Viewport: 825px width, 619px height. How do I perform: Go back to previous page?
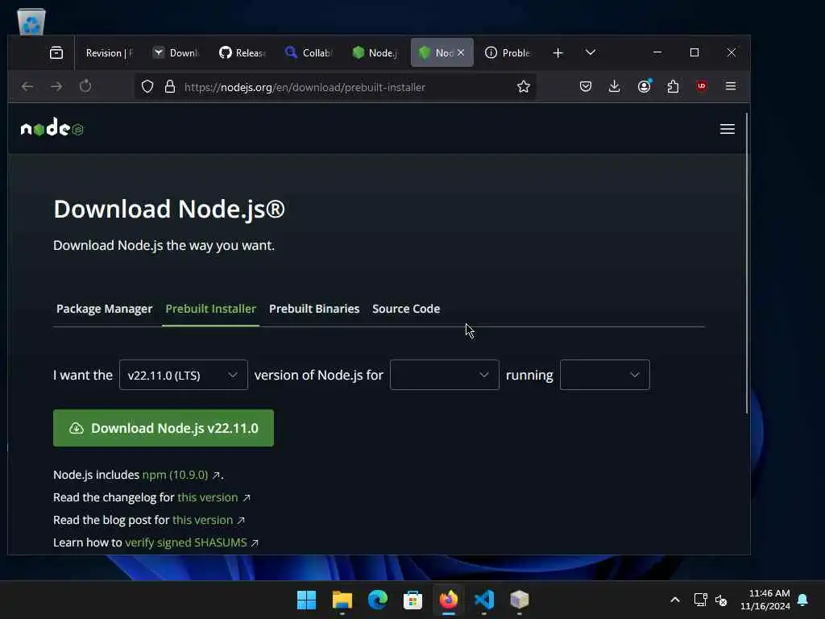[27, 86]
